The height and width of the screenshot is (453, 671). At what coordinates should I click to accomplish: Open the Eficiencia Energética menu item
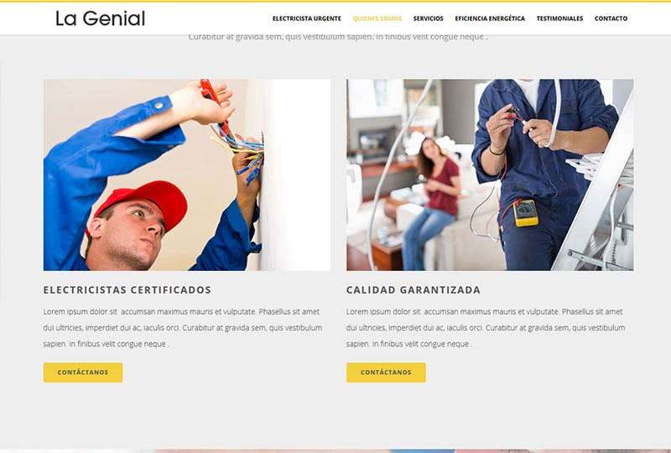(490, 18)
